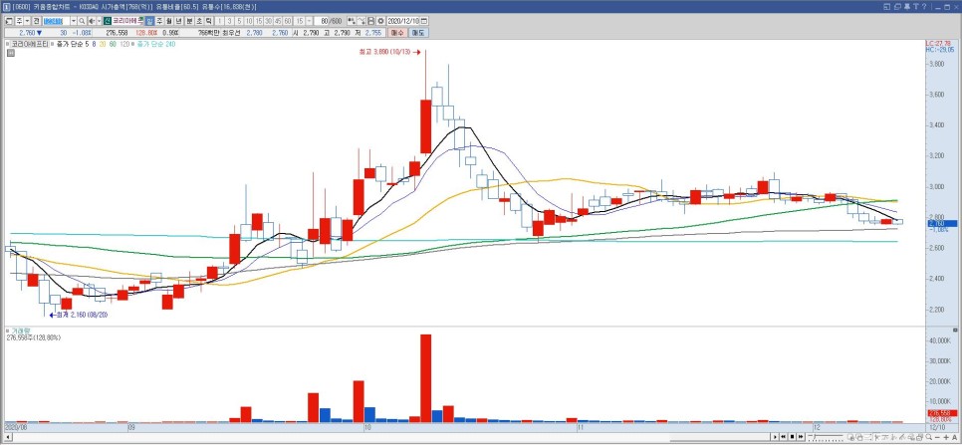This screenshot has width=962, height=445.
Task: Click the 최저 2,160 low marker
Action: [77, 315]
